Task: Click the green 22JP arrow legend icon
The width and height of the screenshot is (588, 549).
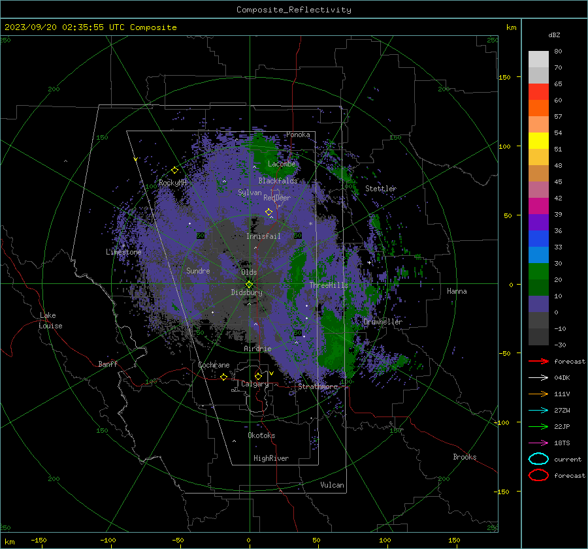Action: pyautogui.click(x=538, y=426)
